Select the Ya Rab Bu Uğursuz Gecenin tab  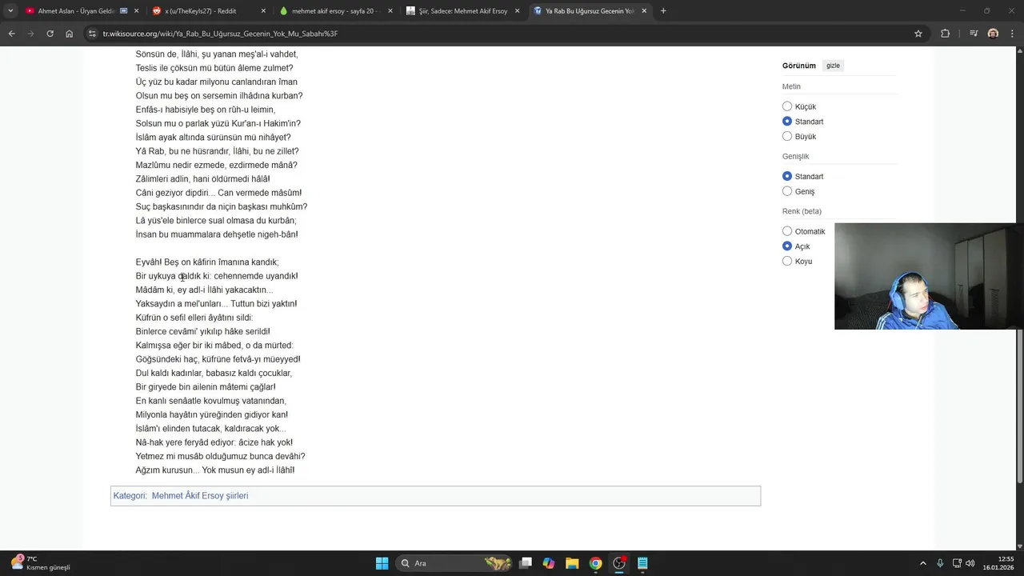click(589, 11)
